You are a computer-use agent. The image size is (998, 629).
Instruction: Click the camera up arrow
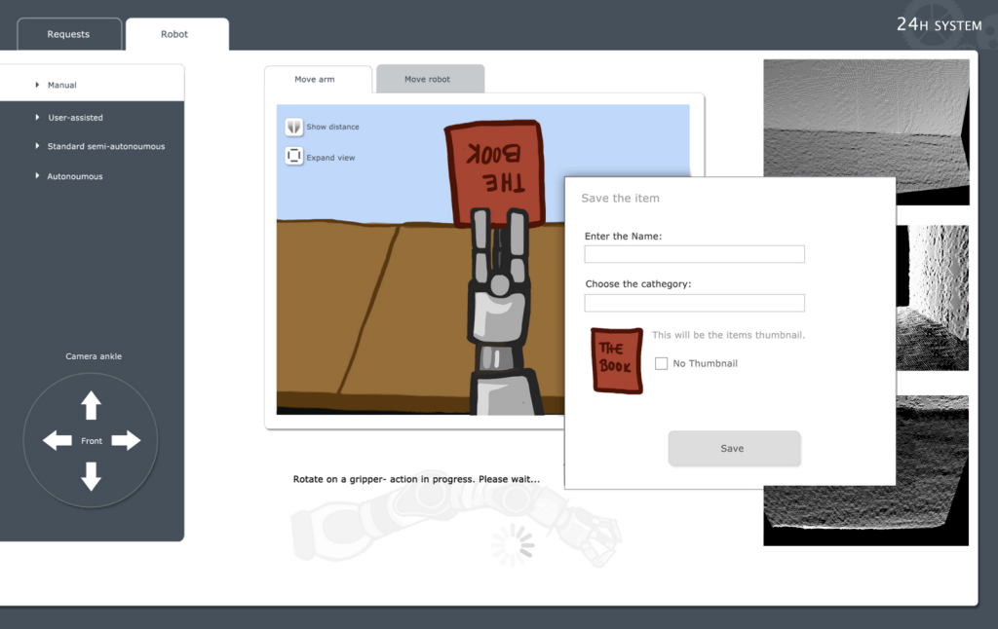pos(92,405)
